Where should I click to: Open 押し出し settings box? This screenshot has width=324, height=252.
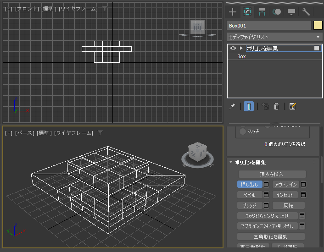266,184
